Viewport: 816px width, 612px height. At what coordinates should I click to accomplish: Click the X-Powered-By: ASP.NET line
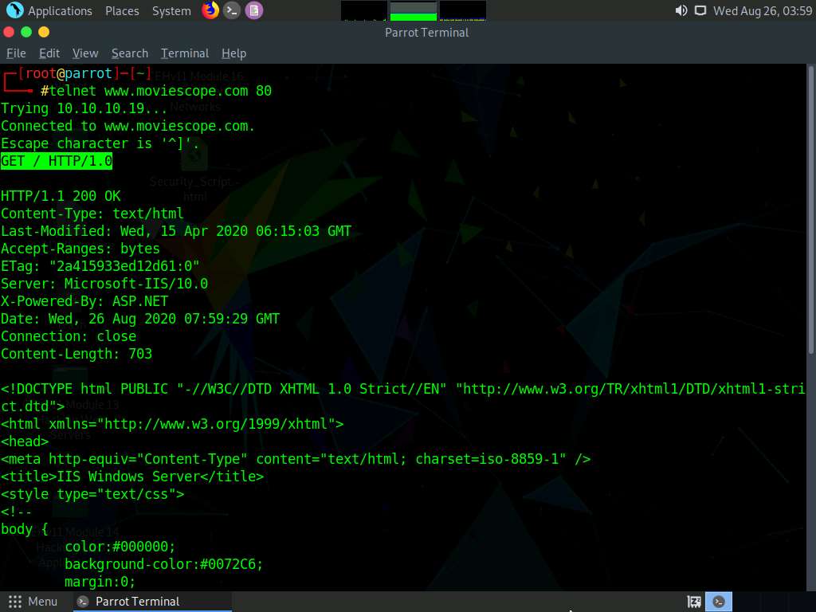pos(84,301)
